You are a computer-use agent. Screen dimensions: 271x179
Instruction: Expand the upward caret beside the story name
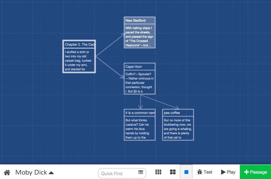click(51, 172)
